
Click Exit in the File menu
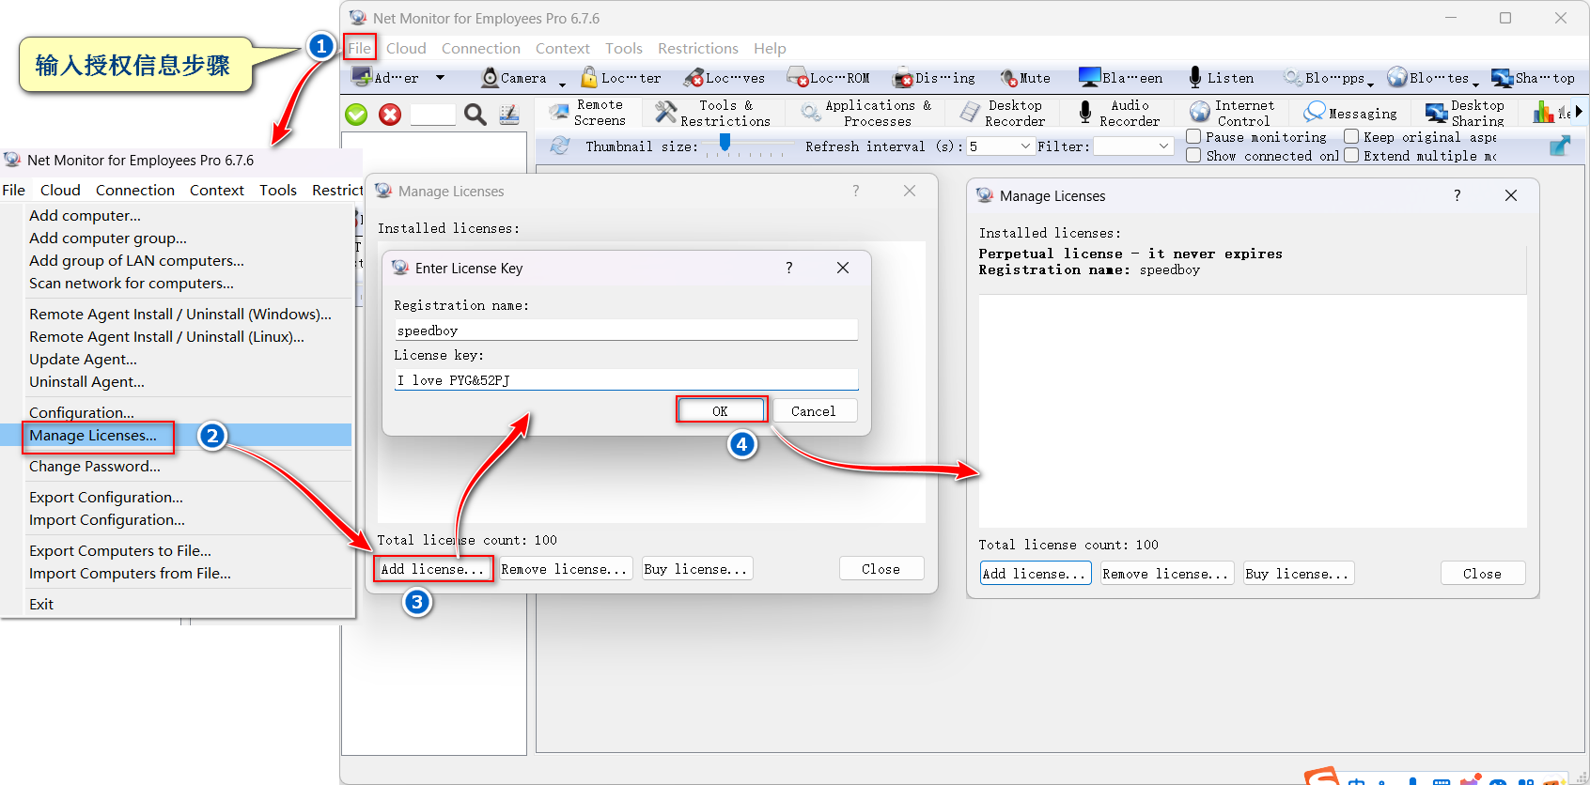point(41,604)
